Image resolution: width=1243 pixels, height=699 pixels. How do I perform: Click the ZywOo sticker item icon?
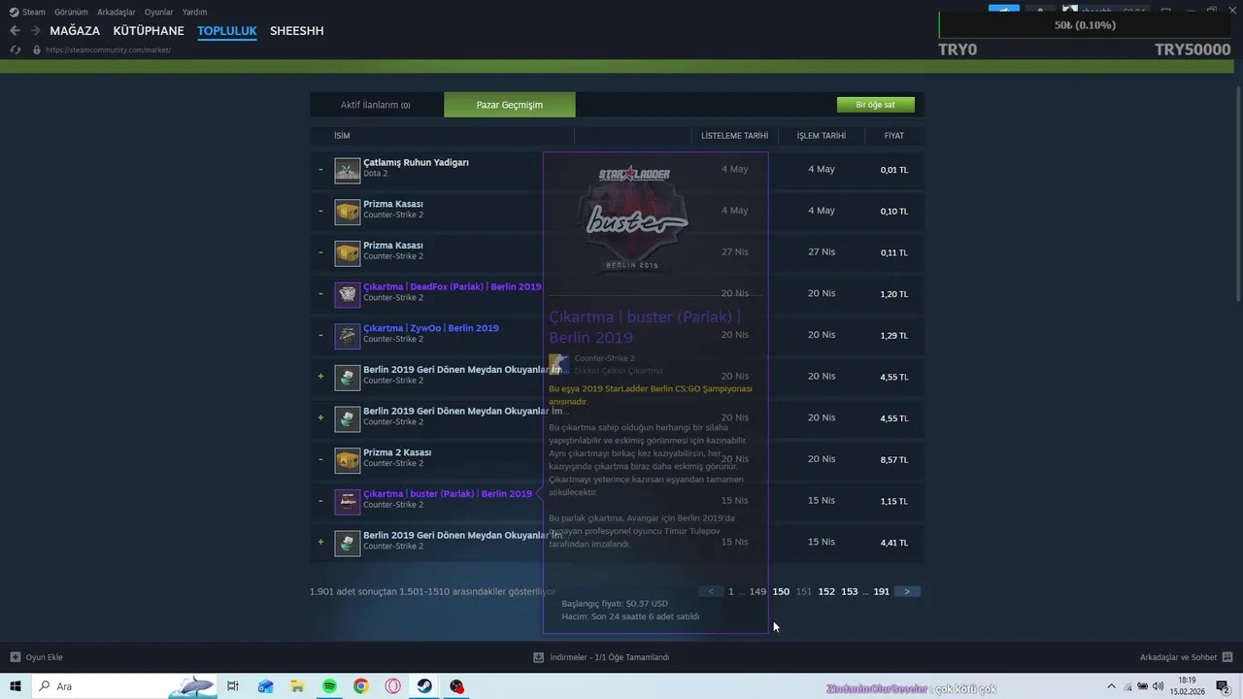tap(348, 336)
